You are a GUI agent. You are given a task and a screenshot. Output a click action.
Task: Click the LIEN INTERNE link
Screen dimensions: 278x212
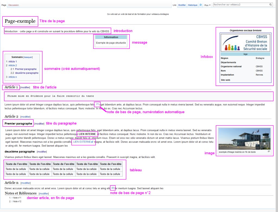coord(87,134)
